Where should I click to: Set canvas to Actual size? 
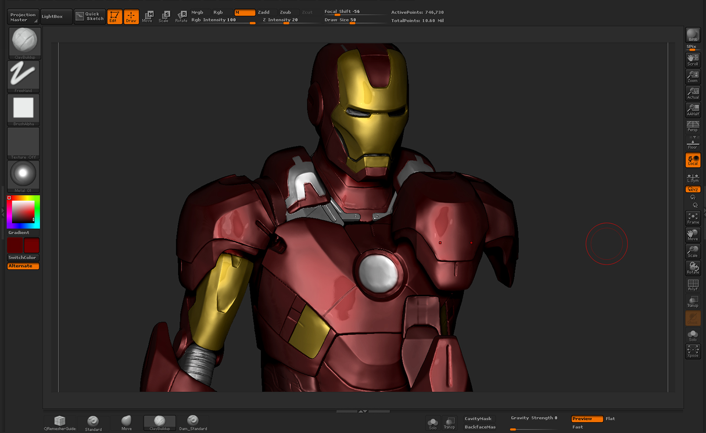(693, 93)
